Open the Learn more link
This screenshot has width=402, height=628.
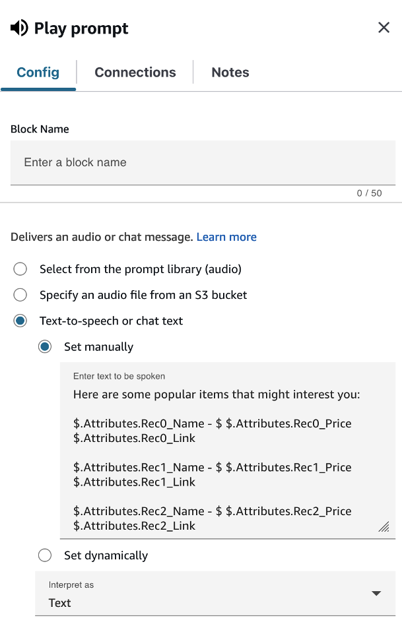[x=226, y=237]
